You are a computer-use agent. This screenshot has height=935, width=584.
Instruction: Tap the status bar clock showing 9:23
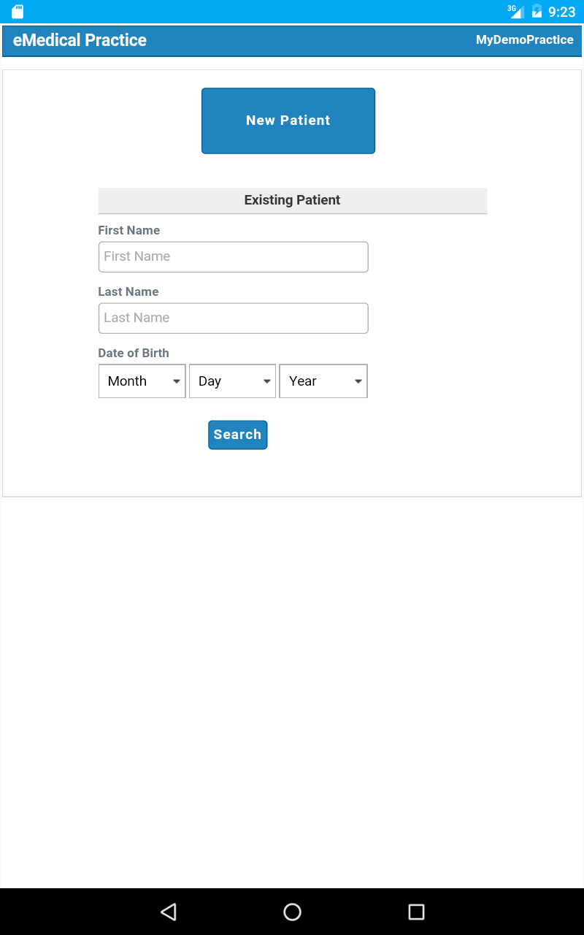563,11
